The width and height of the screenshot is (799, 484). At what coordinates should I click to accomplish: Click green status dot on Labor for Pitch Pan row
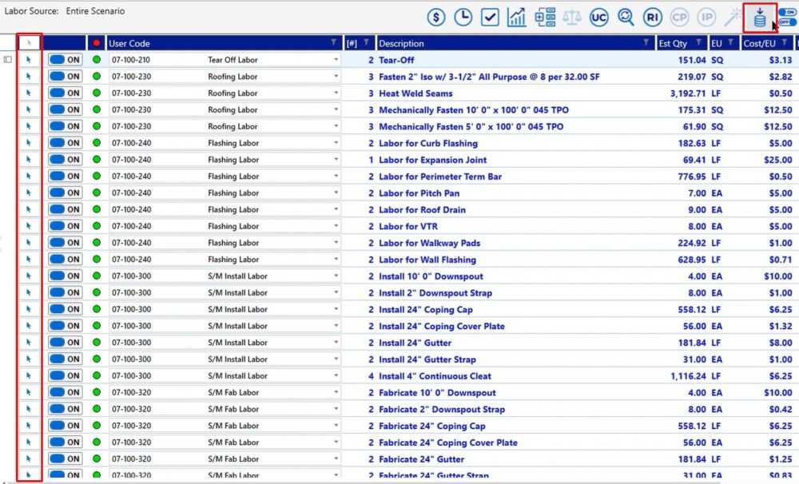[97, 193]
